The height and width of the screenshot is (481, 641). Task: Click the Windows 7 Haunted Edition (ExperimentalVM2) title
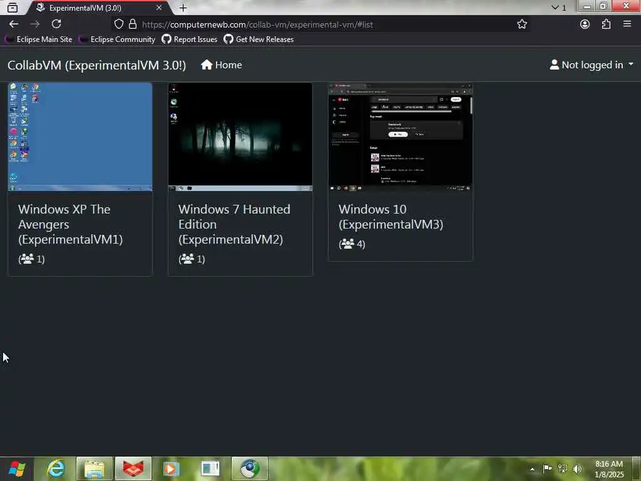pyautogui.click(x=234, y=224)
